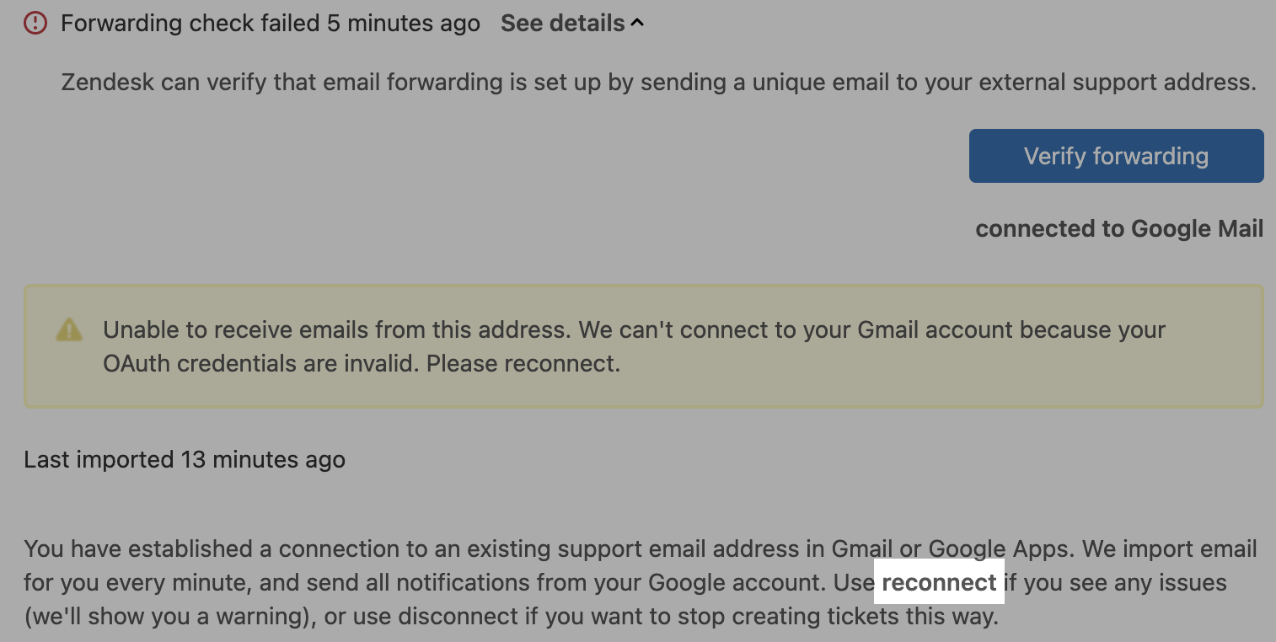Image resolution: width=1276 pixels, height=642 pixels.
Task: Click the Verify forwarding action in the panel
Action: [x=1116, y=156]
